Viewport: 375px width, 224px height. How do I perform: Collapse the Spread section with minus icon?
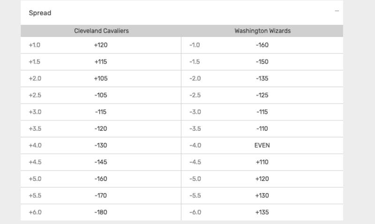coord(337,11)
